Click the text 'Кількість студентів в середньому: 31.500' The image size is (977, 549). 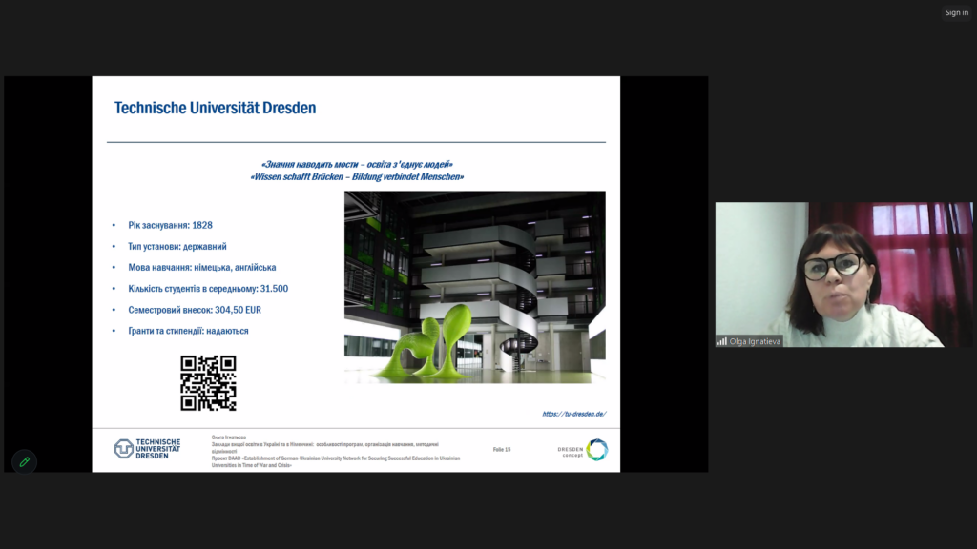pos(208,289)
